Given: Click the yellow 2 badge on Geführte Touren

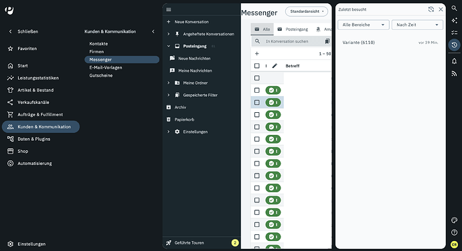Looking at the screenshot, I should tap(235, 243).
